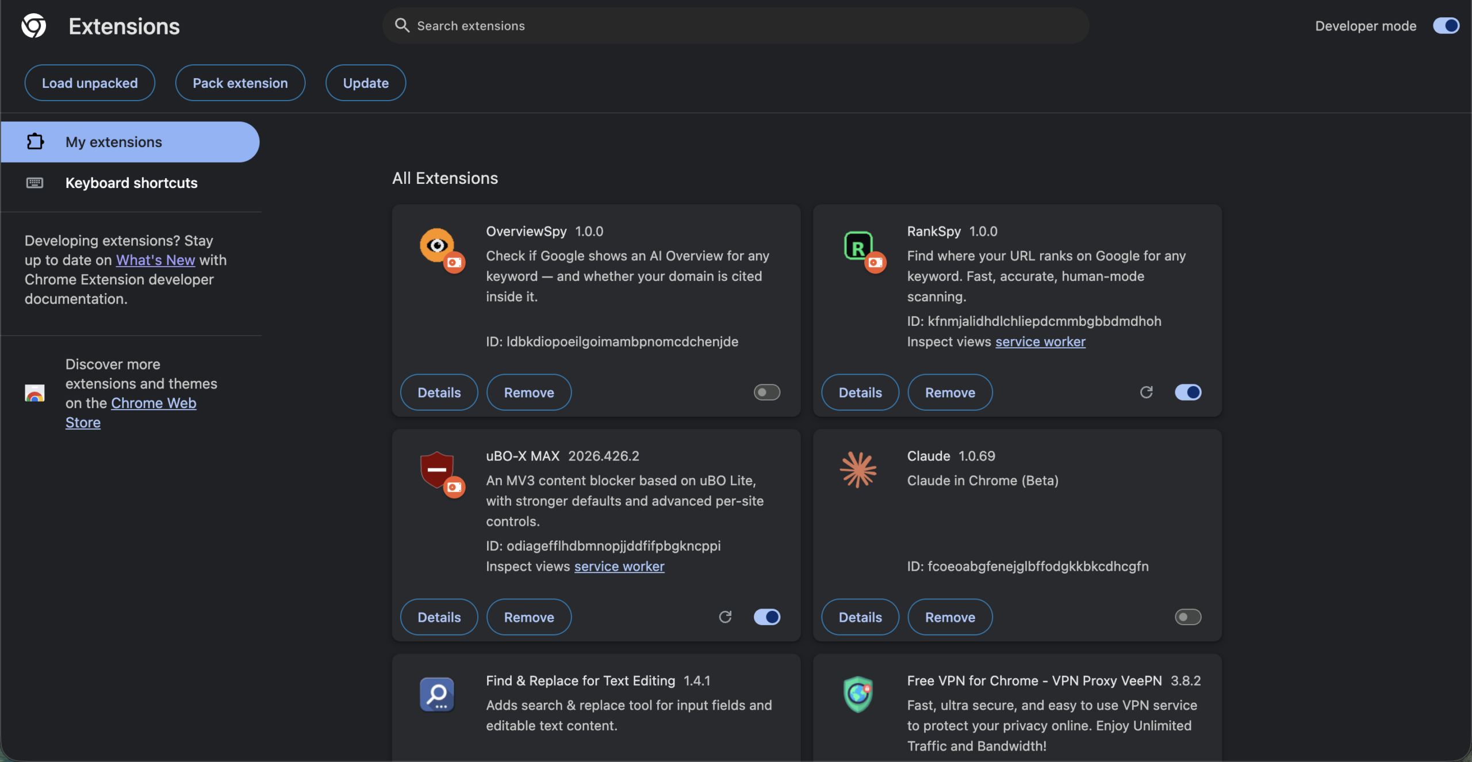Click the Chrome Web Store icon
1472x762 pixels.
(34, 393)
